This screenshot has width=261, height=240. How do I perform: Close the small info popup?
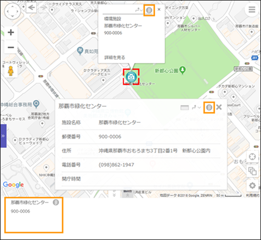click(x=159, y=9)
